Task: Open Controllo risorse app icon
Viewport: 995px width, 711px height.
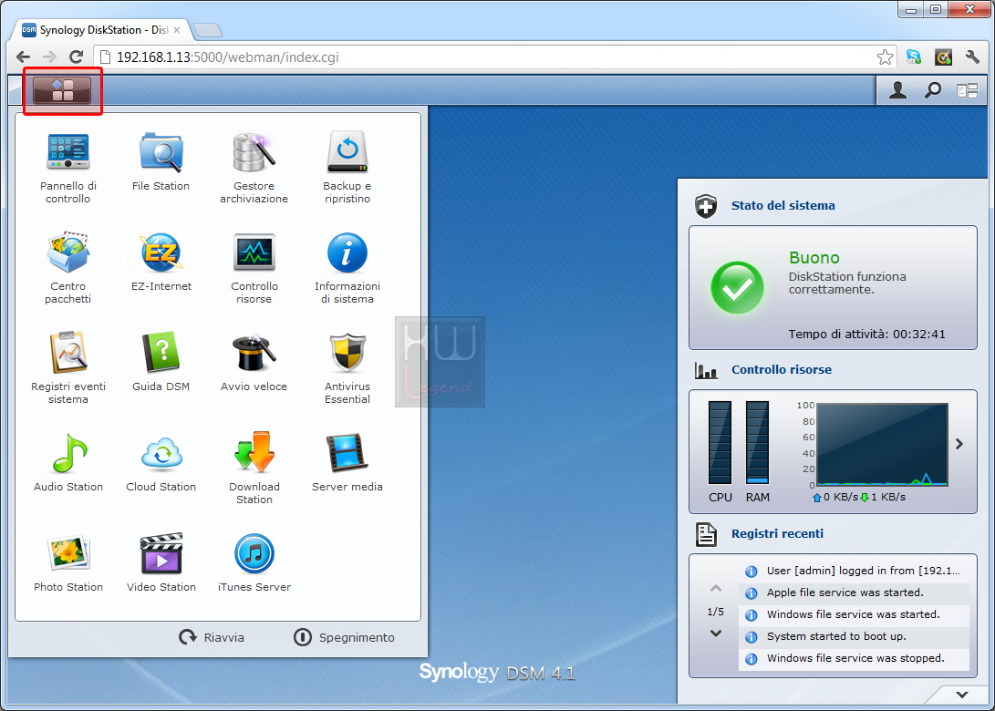Action: click(x=254, y=268)
